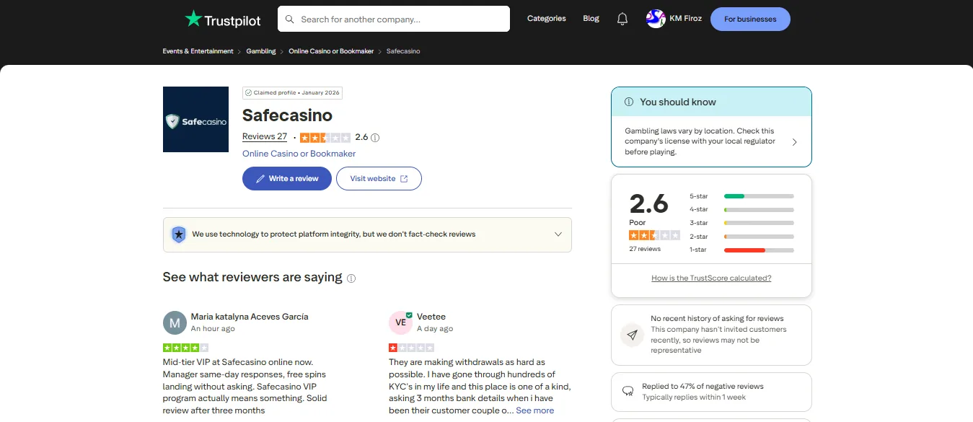973x422 pixels.
Task: Click reviewer name Maria katalyna Aceves García
Action: coord(250,317)
